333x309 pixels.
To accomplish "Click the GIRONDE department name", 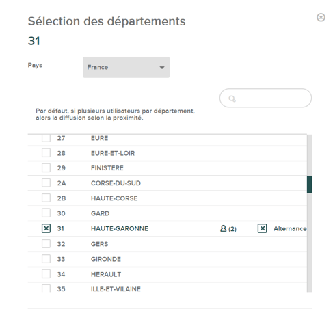I will (x=106, y=259).
